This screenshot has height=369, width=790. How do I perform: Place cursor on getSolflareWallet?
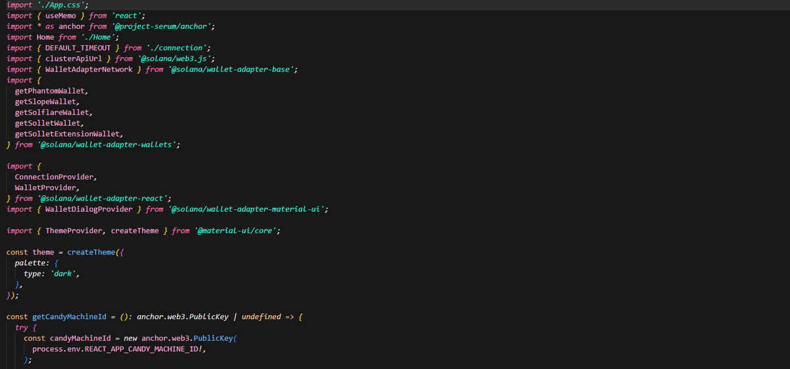point(52,112)
